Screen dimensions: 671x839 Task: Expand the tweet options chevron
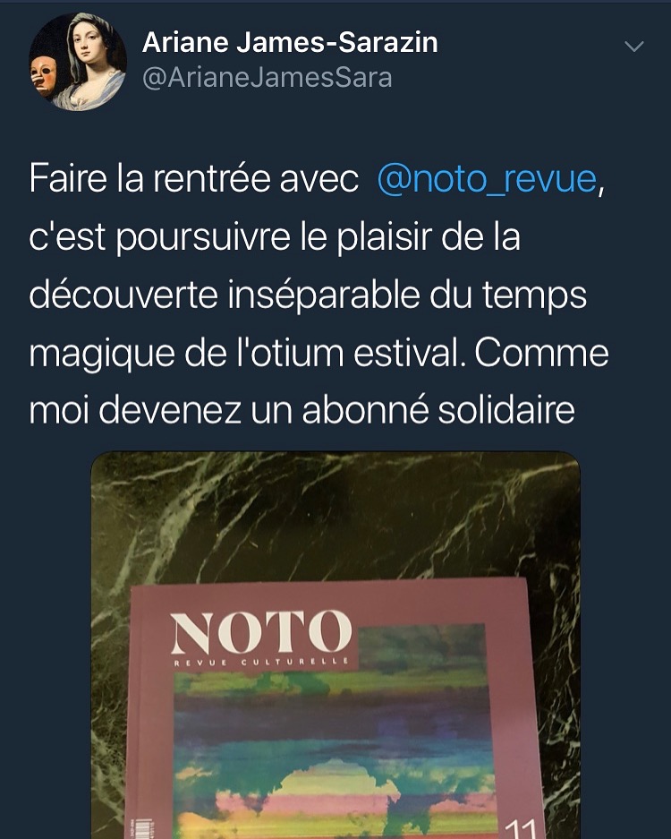point(634,47)
